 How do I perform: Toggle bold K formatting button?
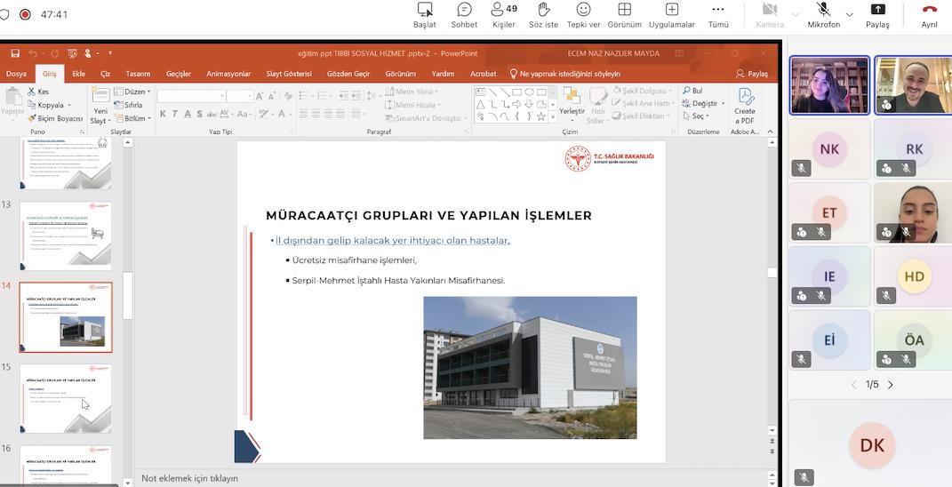[x=163, y=114]
